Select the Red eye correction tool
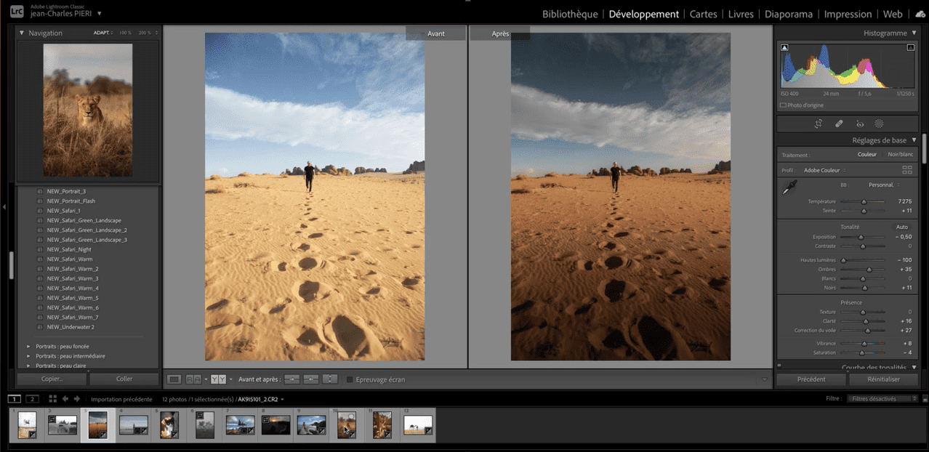The height and width of the screenshot is (452, 929). click(x=860, y=124)
